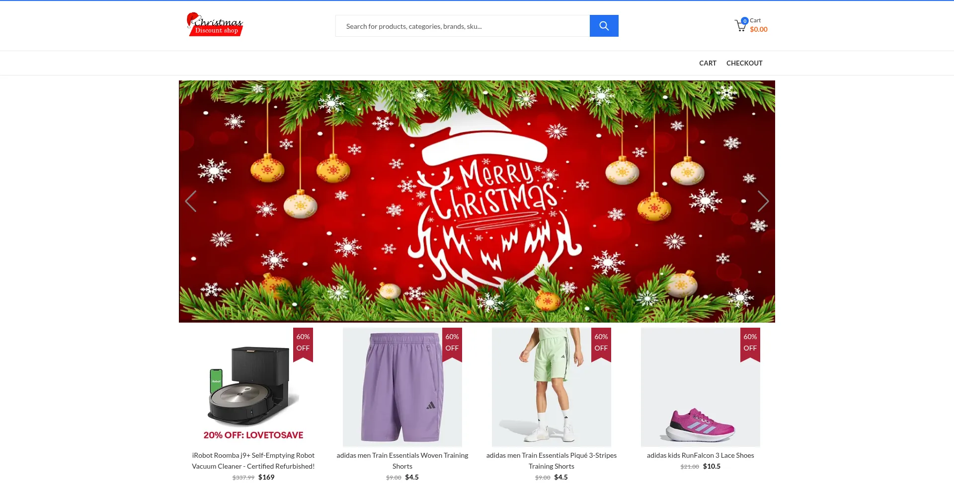The image size is (954, 493).
Task: Open the CART menu item
Action: (x=708, y=63)
